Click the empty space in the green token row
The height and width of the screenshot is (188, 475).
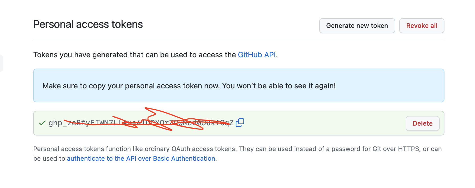[321, 123]
